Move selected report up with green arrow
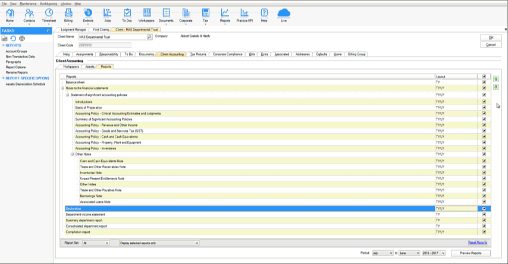The width and height of the screenshot is (508, 264). pyautogui.click(x=496, y=78)
